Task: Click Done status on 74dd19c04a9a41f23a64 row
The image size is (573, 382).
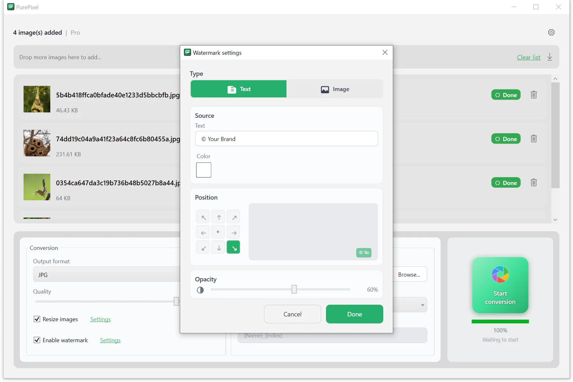Action: click(506, 139)
